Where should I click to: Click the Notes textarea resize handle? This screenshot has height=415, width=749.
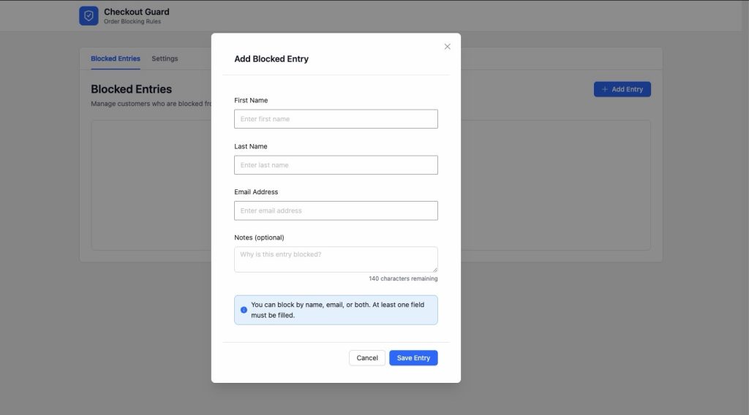click(x=434, y=270)
